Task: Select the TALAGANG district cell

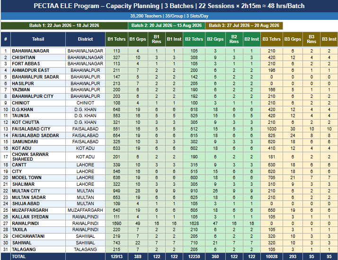Action: (x=85, y=250)
